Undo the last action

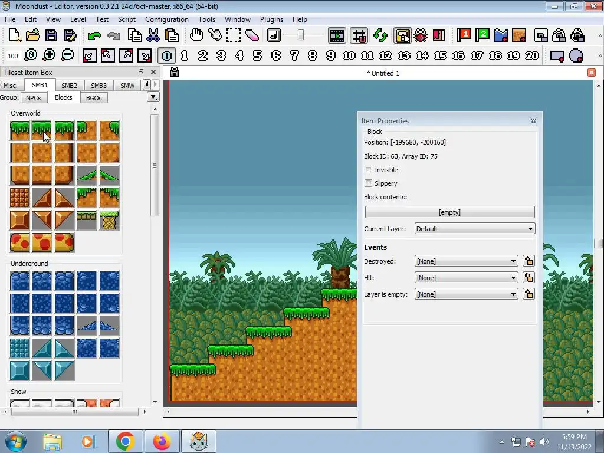[94, 36]
